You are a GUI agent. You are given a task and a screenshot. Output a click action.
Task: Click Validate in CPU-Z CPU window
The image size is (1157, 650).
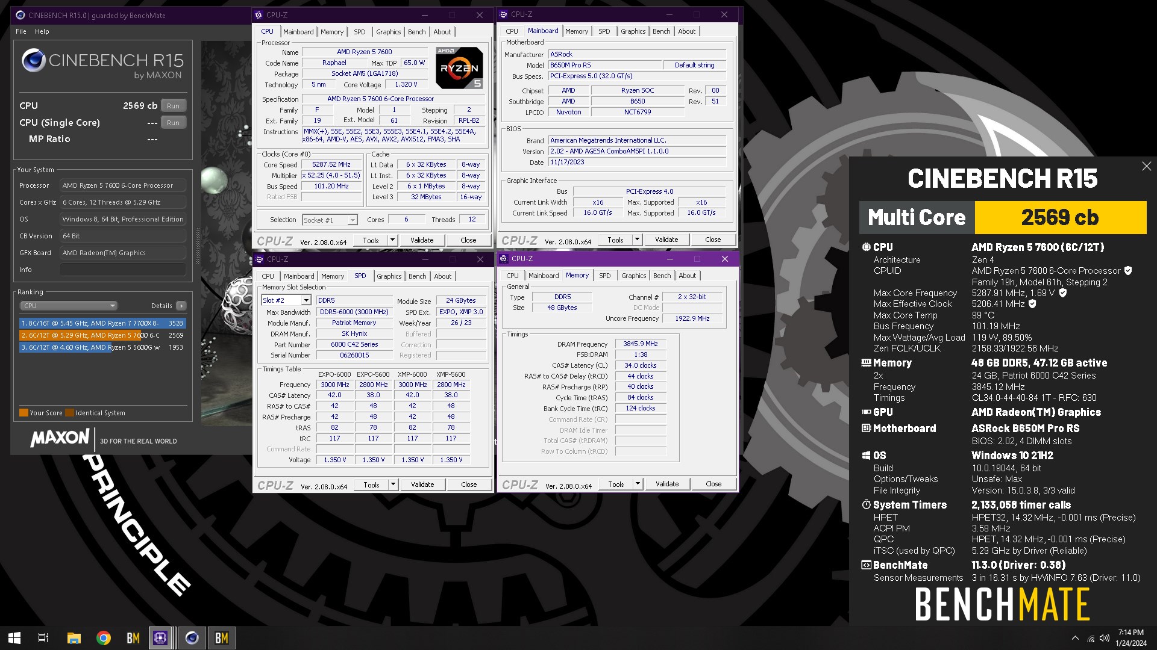[422, 240]
